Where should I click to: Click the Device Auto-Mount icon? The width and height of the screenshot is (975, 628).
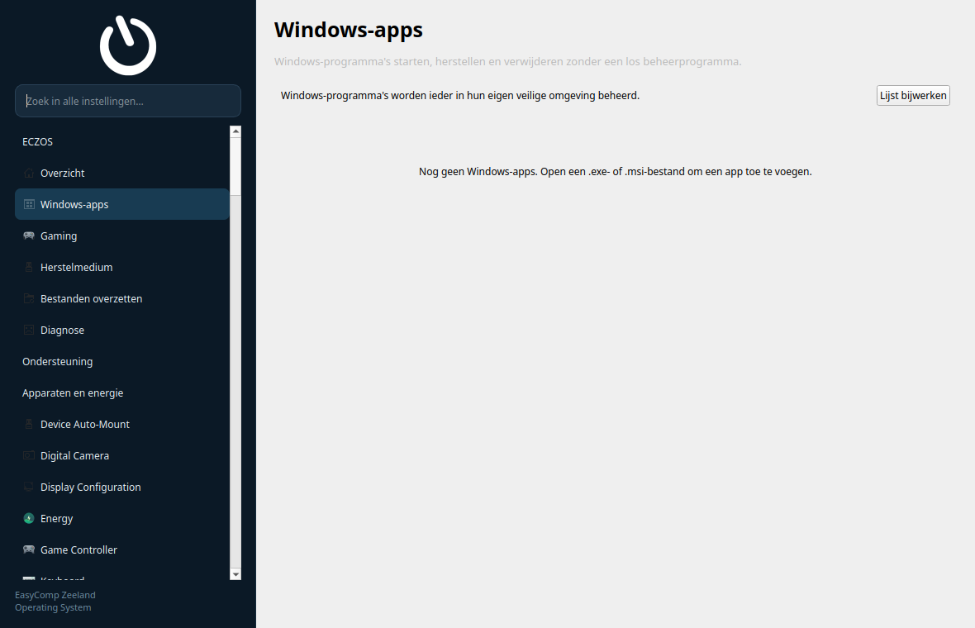pos(29,424)
